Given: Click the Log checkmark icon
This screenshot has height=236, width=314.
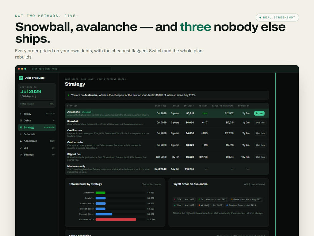Looking at the screenshot, I should pos(21,148).
